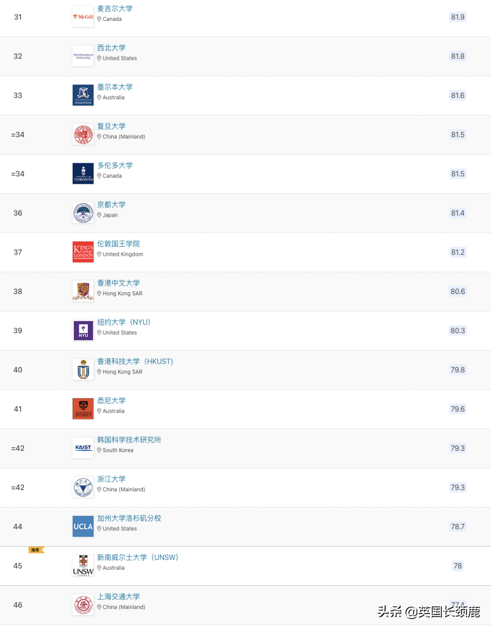Click the Fudan University red seal logo
The height and width of the screenshot is (629, 491).
pyautogui.click(x=83, y=135)
